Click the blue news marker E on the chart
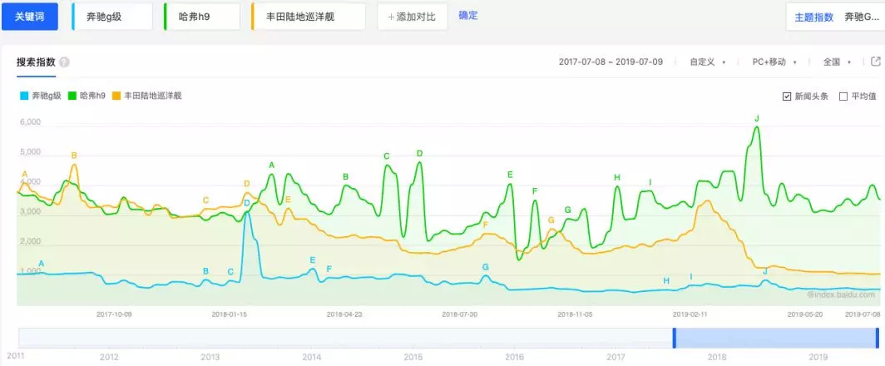The image size is (885, 366). pos(313,260)
